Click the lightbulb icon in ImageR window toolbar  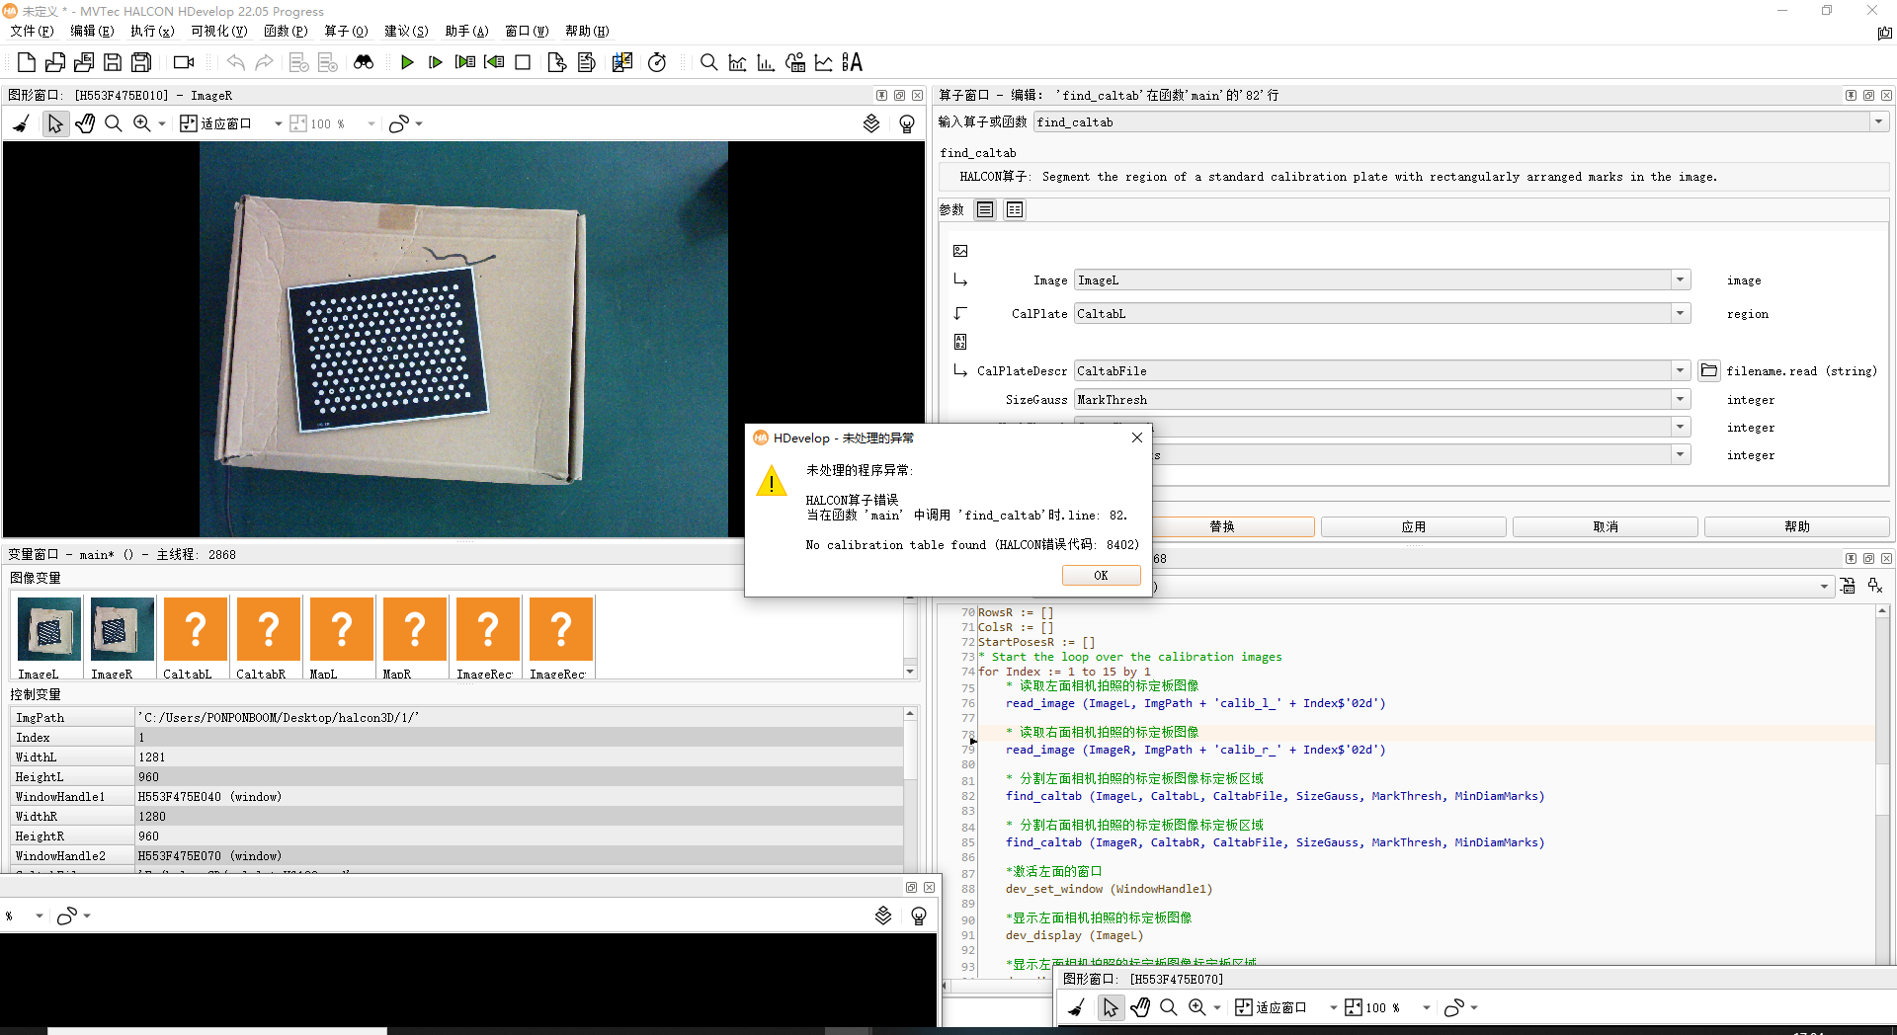(907, 123)
